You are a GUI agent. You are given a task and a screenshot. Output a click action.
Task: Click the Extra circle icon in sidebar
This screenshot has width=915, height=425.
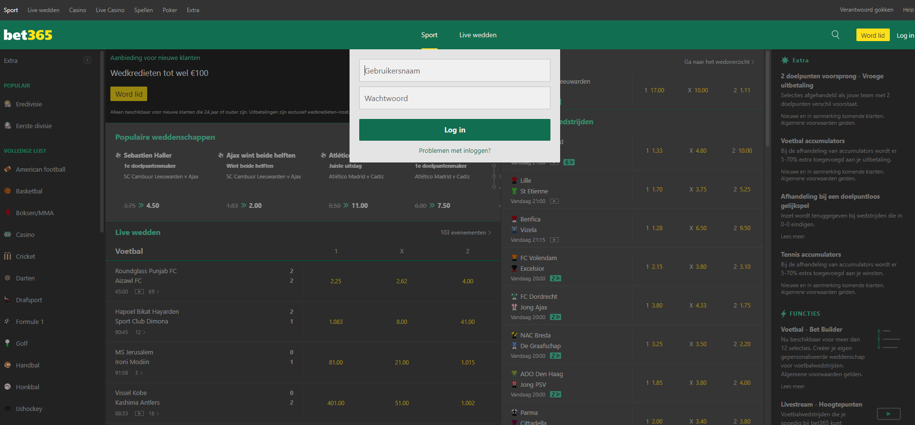88,60
